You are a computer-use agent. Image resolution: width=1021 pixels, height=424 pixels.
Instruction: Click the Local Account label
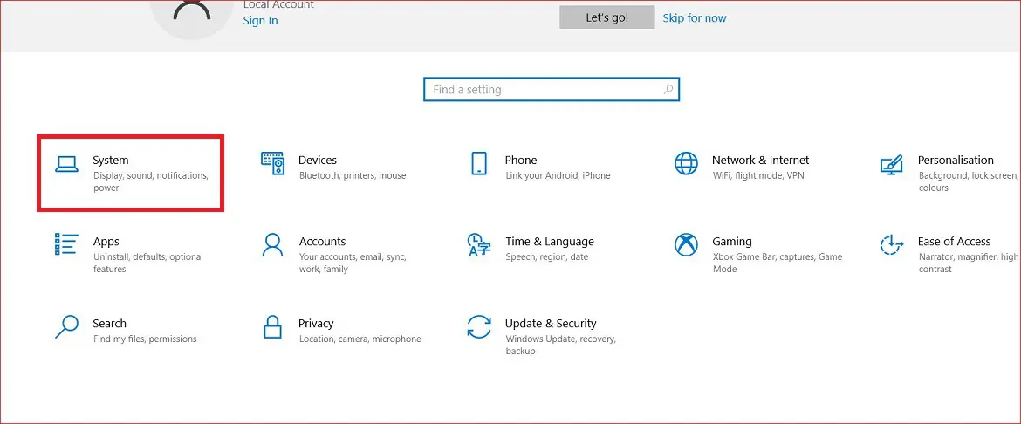click(x=278, y=4)
